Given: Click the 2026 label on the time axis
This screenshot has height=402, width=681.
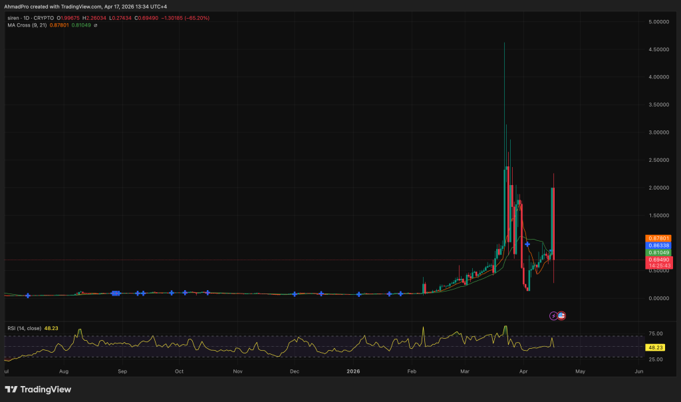Looking at the screenshot, I should point(352,371).
